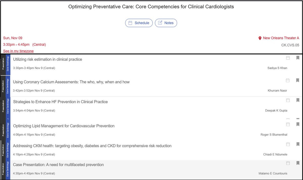Add Lipid Management talk to calendar
Image resolution: width=303 pixels, height=180 pixels.
point(288,124)
